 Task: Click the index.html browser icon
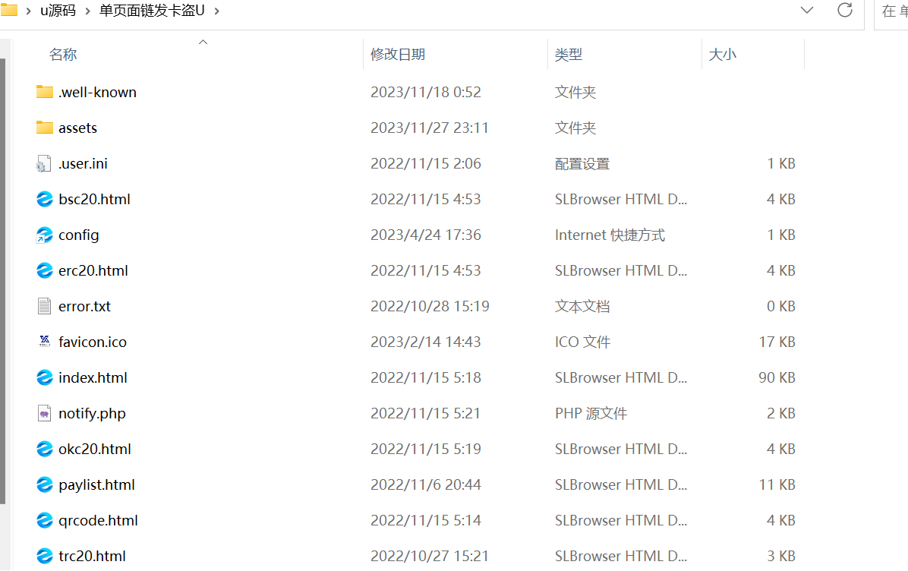coord(45,377)
